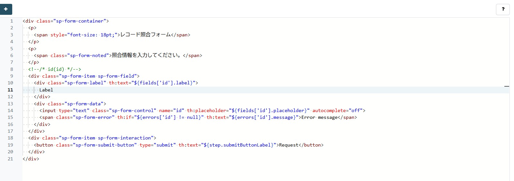The image size is (514, 181).
Task: Click 'Request' button text on line 19
Action: point(289,145)
